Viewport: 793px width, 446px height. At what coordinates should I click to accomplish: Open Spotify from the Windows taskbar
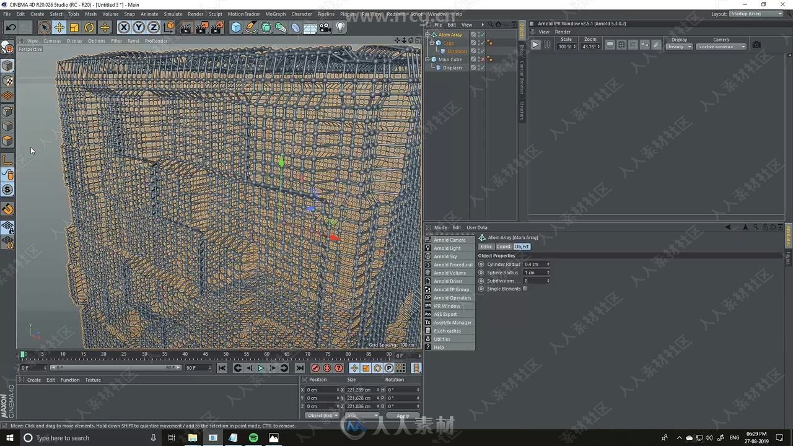(253, 438)
